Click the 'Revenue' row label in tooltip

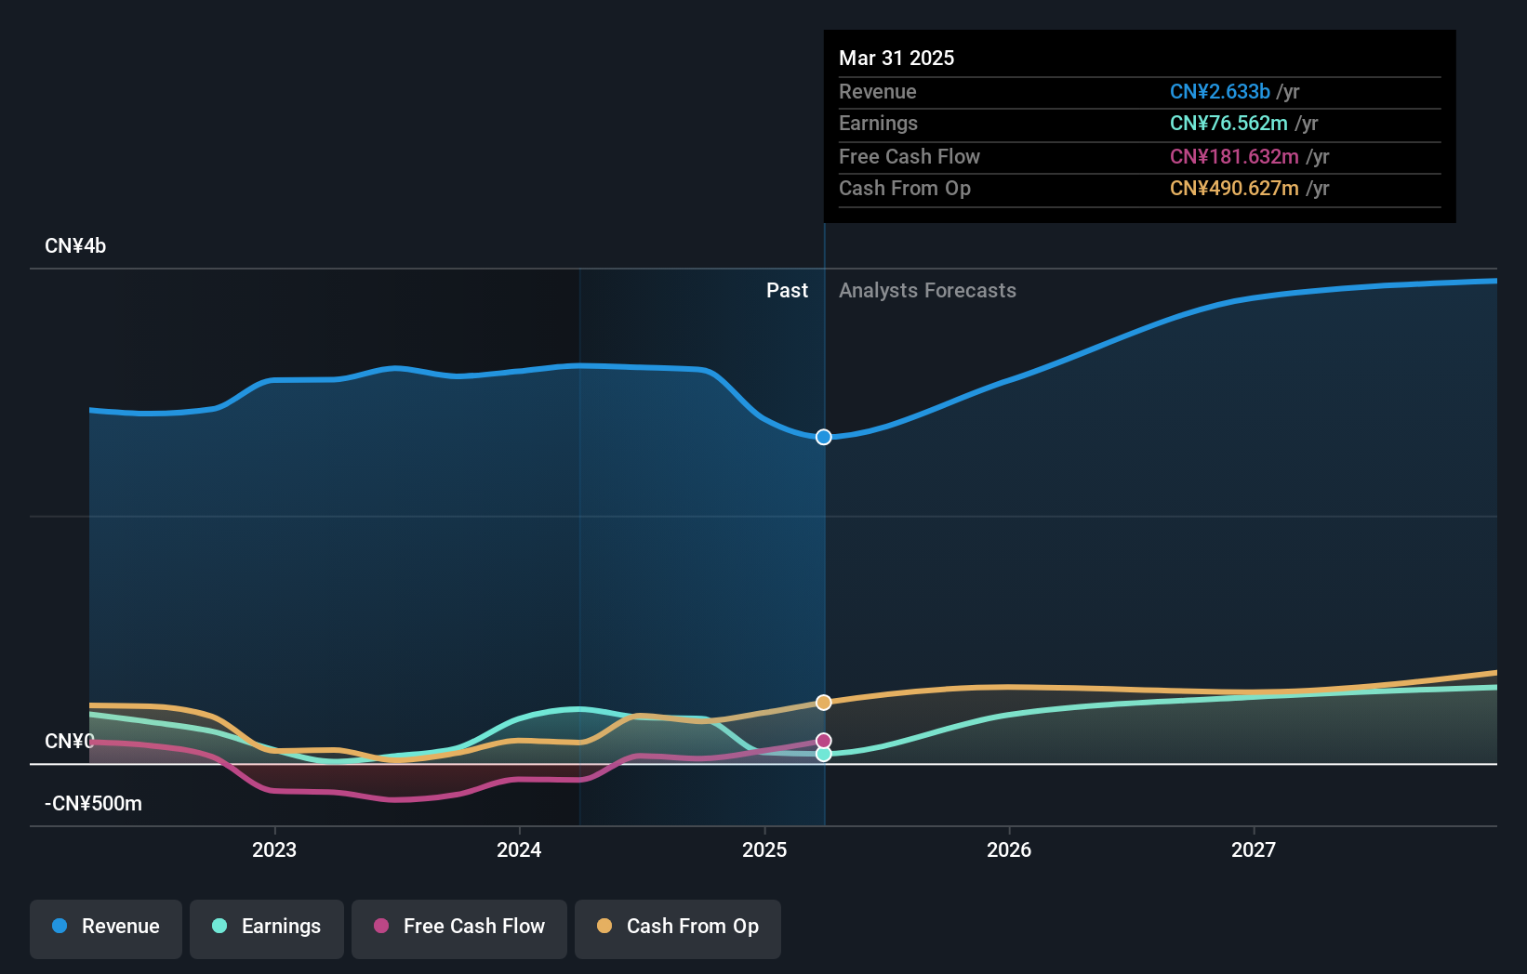coord(877,92)
